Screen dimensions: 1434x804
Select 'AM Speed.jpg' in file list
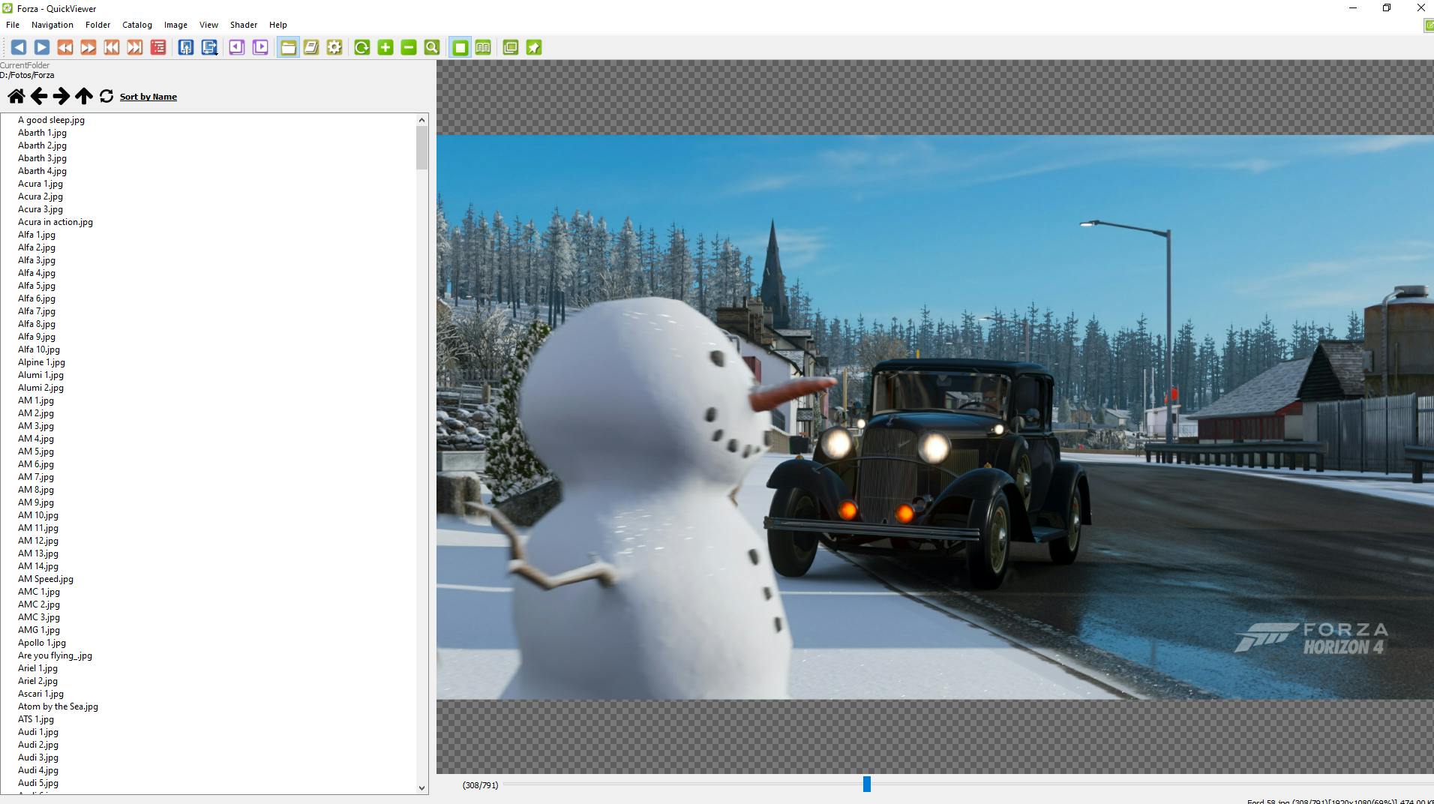click(46, 579)
